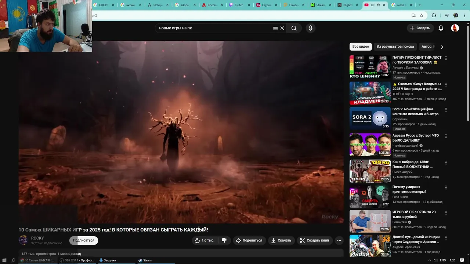Image resolution: width=470 pixels, height=264 pixels.
Task: Click the Chrome address bar
Action: point(250,15)
